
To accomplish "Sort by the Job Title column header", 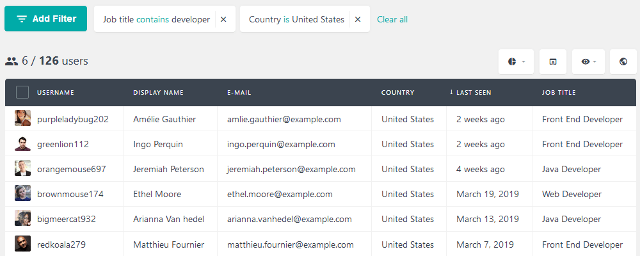I will [x=559, y=93].
